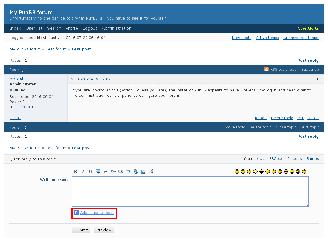Insert an image tag using toolbar icon
Screen dimensions: 328x240
[143, 172]
